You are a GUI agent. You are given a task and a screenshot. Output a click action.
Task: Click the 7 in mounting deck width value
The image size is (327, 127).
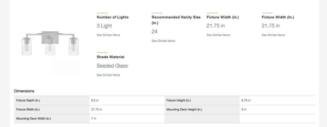point(94,119)
